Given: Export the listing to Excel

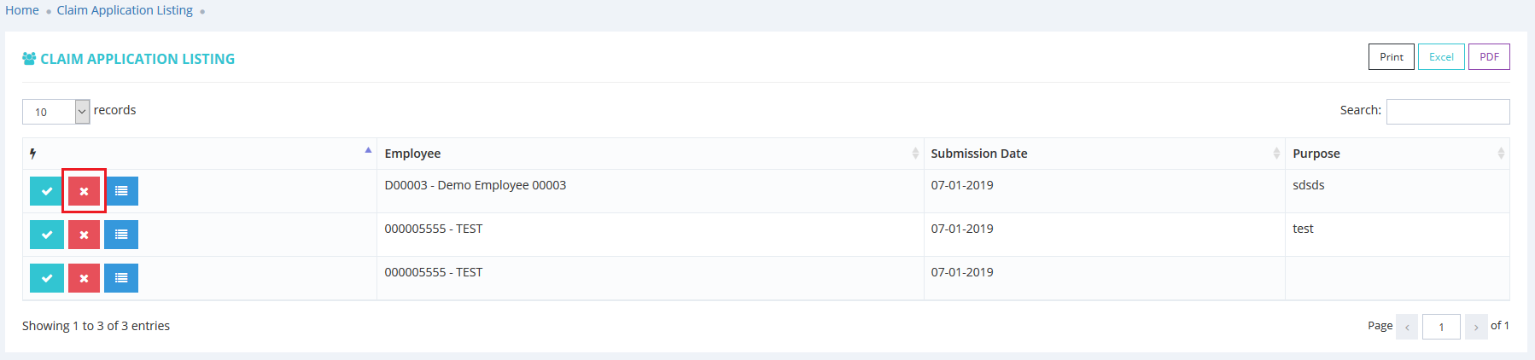Looking at the screenshot, I should coord(1441,57).
